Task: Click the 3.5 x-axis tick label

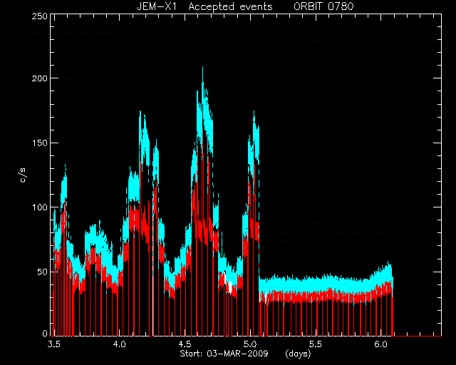Action: [x=54, y=344]
